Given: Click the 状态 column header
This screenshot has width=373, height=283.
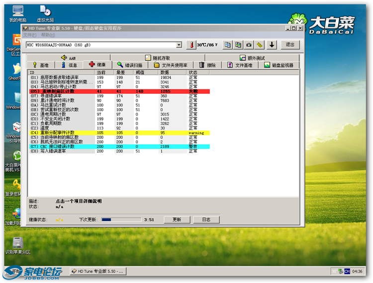Looking at the screenshot, I should coord(198,72).
